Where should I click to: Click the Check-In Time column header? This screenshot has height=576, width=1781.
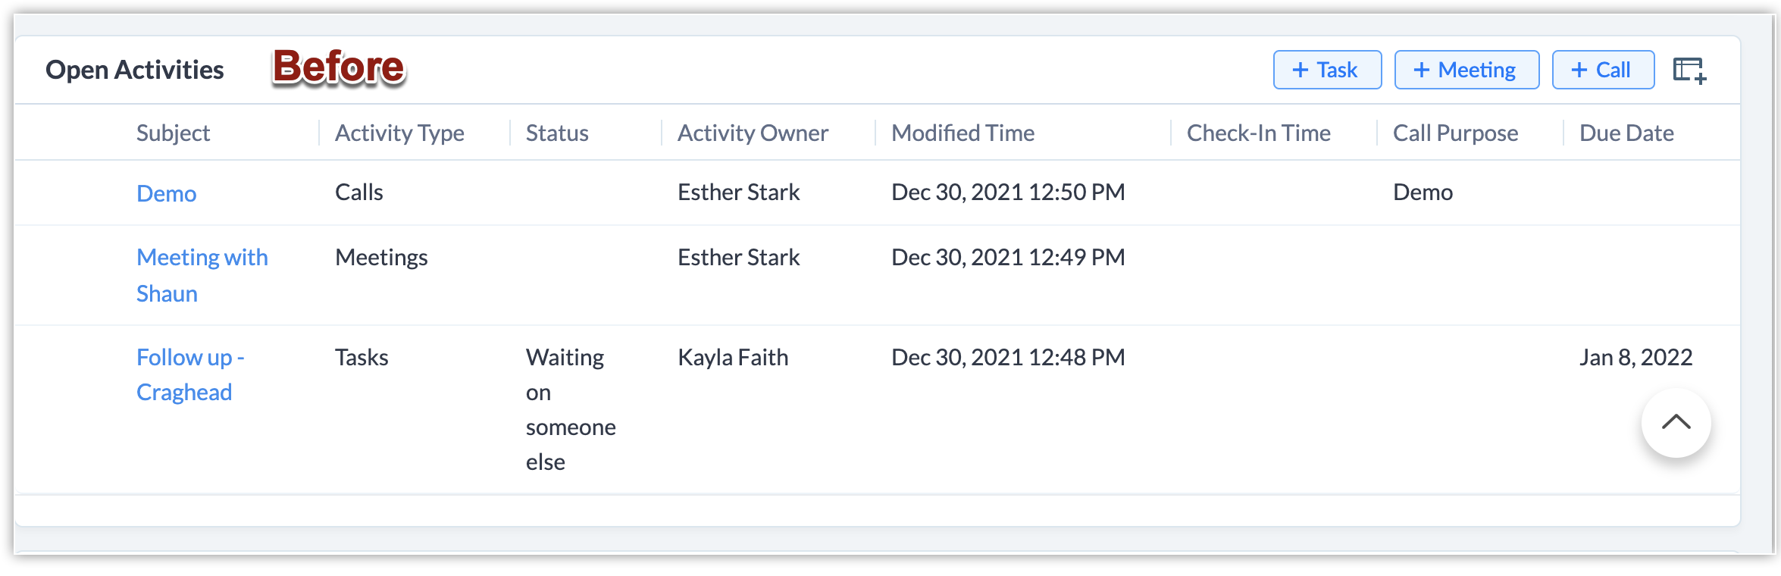point(1258,133)
